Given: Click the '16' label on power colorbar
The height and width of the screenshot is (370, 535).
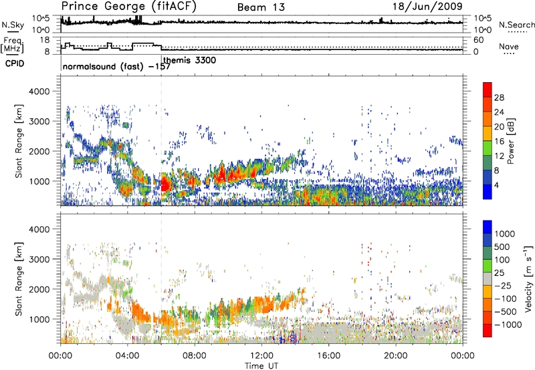Looking at the screenshot, I should [499, 142].
